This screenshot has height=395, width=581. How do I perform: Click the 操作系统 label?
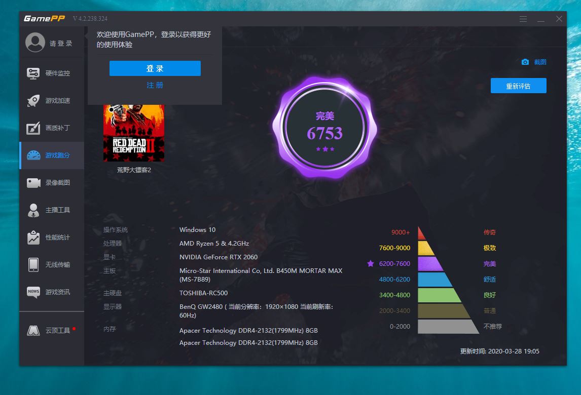pos(116,230)
